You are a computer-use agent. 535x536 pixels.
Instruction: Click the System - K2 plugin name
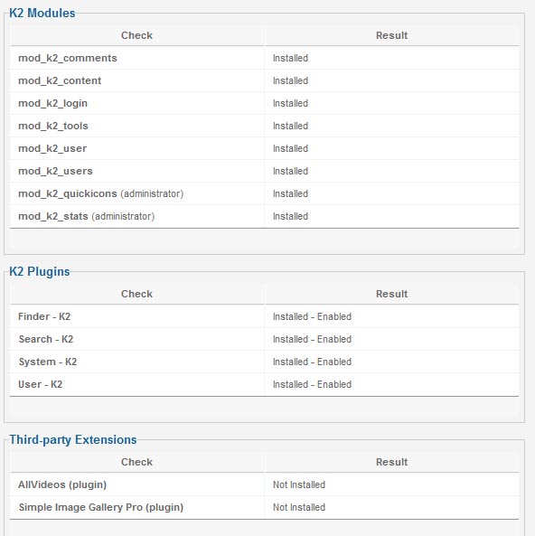(x=48, y=362)
